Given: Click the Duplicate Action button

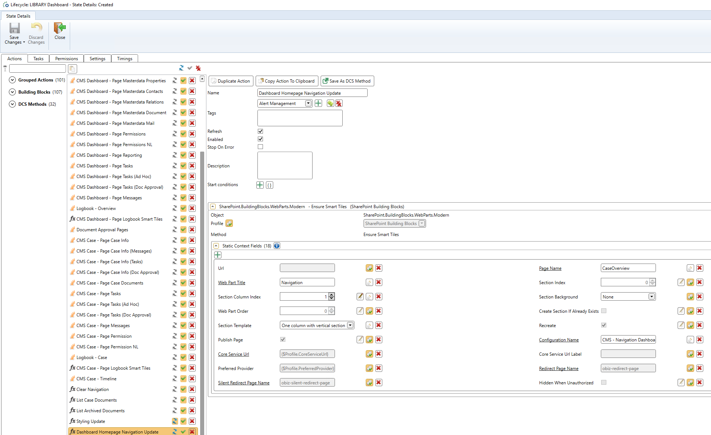Looking at the screenshot, I should 231,81.
